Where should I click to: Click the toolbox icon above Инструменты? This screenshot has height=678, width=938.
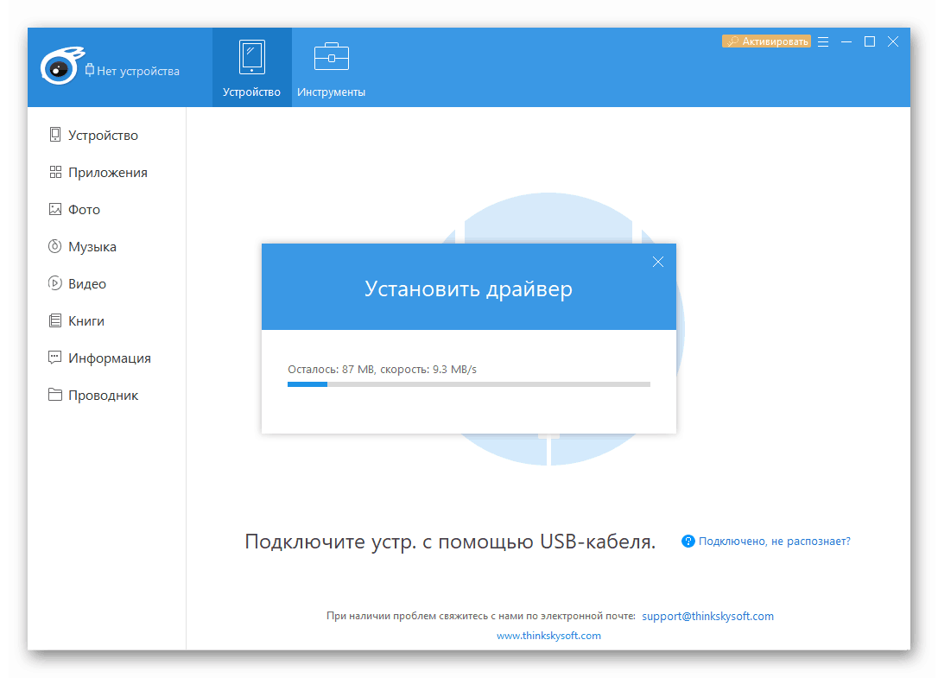[332, 56]
